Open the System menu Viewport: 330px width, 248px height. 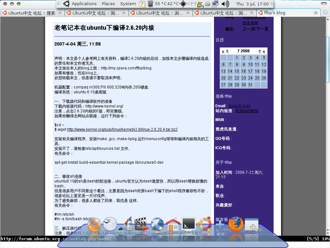(128, 4)
